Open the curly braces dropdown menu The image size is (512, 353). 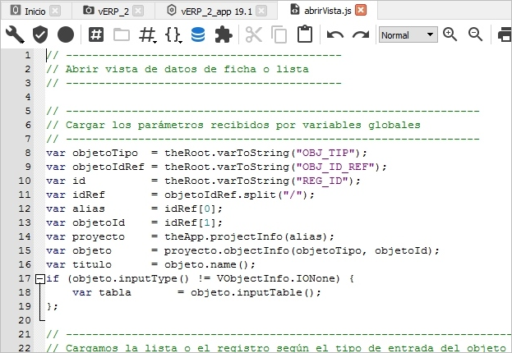click(x=173, y=34)
